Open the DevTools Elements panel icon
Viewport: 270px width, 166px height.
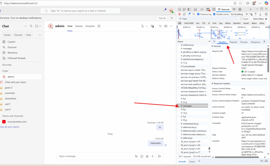(202, 10)
